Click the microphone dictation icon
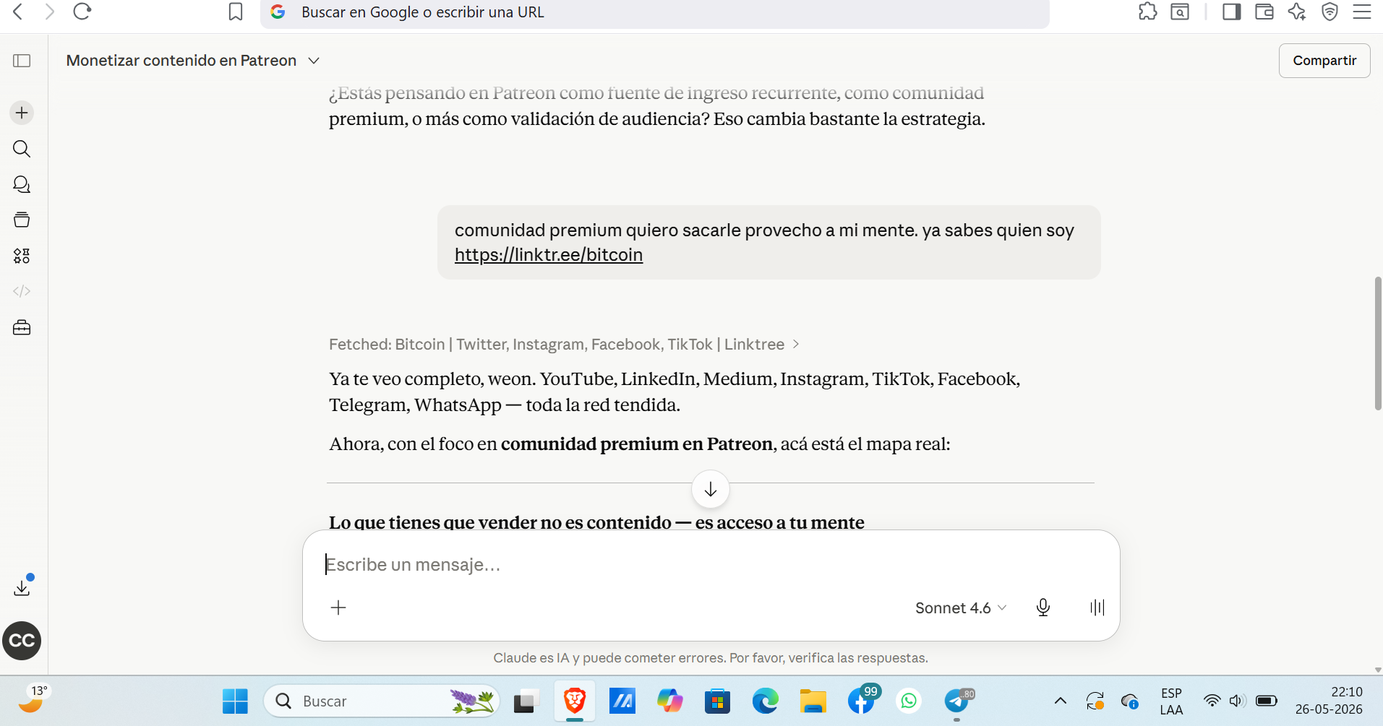The width and height of the screenshot is (1383, 726). [x=1043, y=608]
